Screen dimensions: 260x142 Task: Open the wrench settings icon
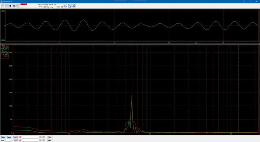tap(74, 6)
